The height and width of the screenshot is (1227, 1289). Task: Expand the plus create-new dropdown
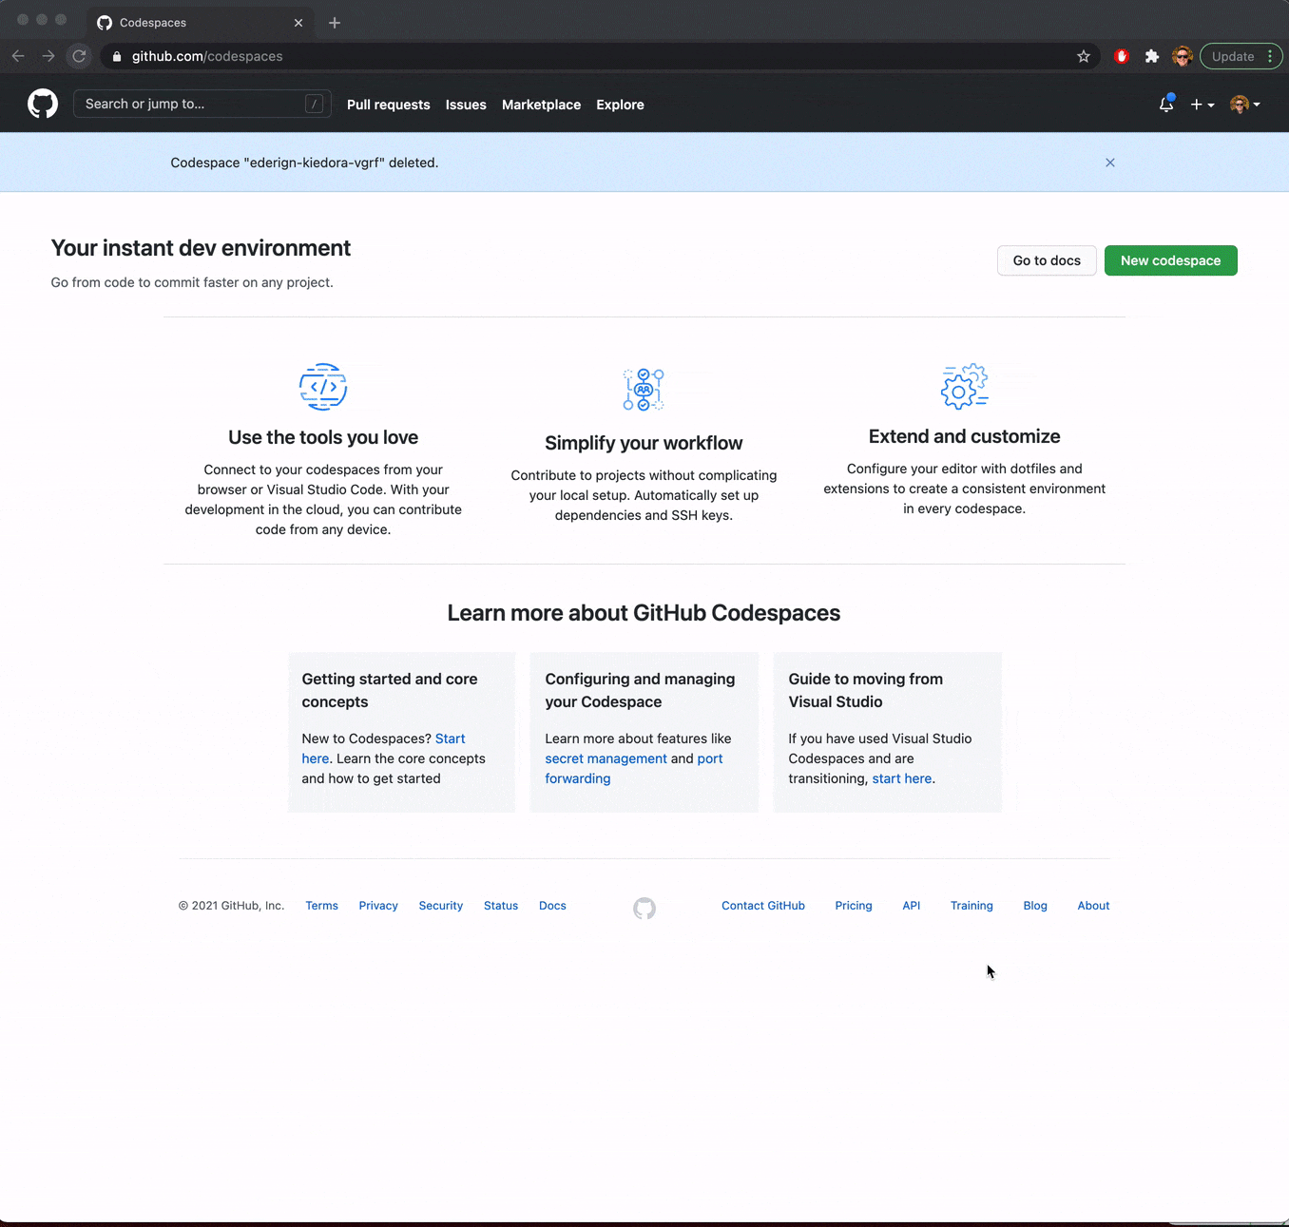1202,105
